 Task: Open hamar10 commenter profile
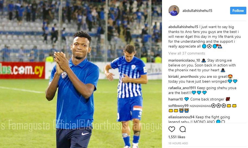pos(176,99)
